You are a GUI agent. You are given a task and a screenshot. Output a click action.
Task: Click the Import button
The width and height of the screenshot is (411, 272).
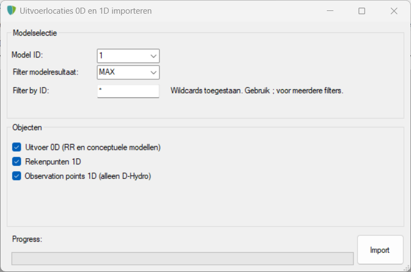[x=380, y=250]
